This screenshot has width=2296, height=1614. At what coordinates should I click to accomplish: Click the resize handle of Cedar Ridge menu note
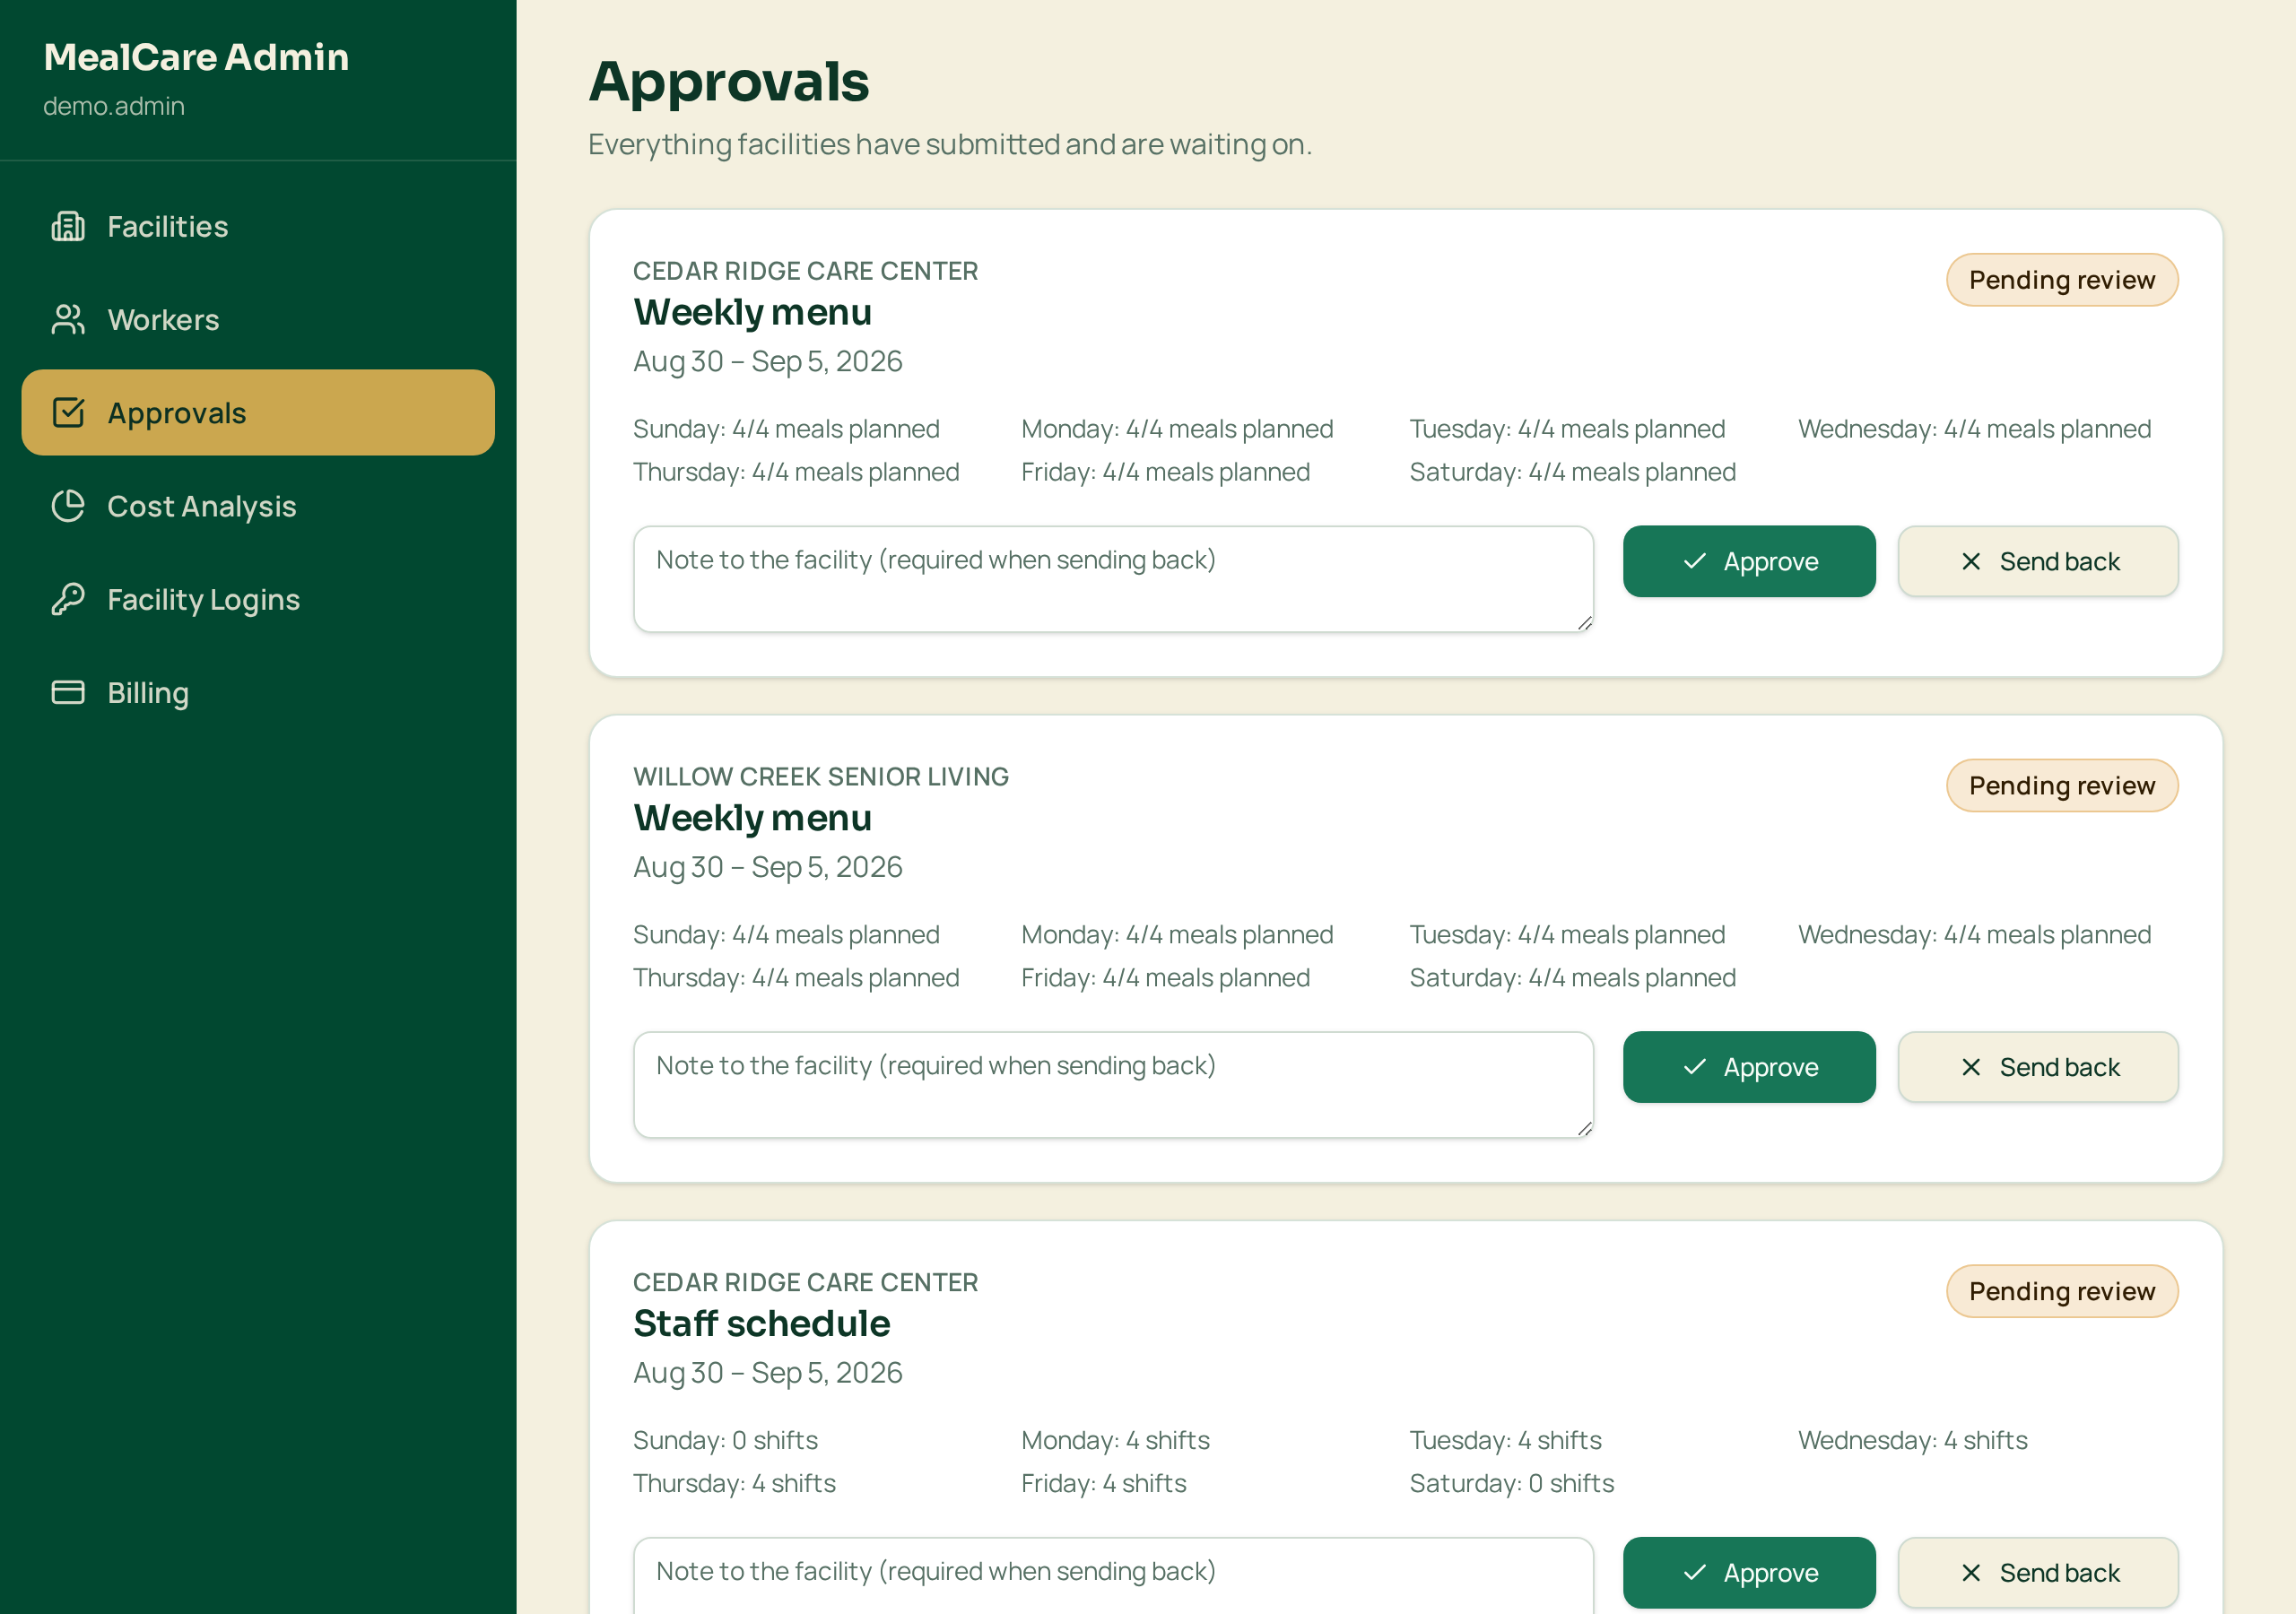[1584, 623]
